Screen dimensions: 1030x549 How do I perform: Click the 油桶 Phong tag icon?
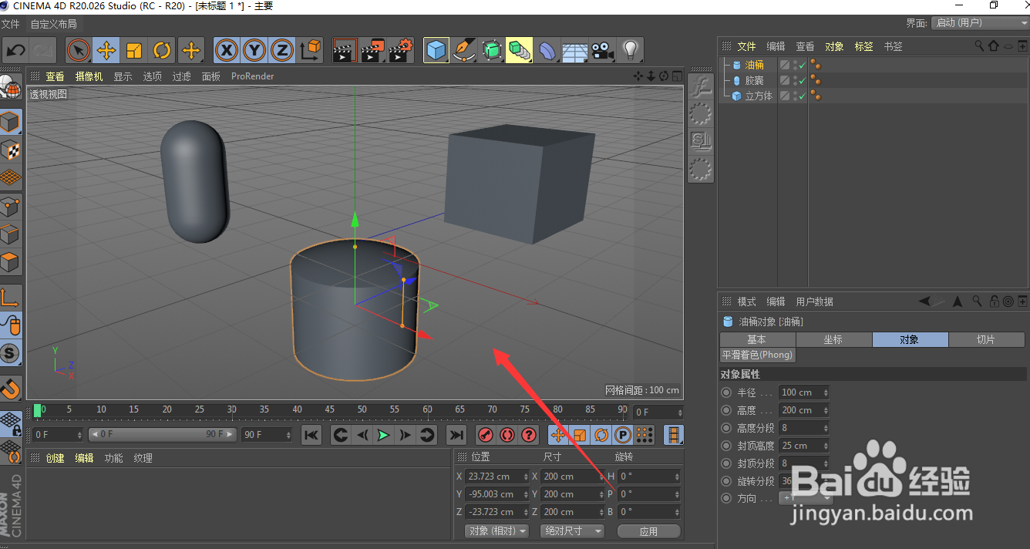tap(815, 65)
